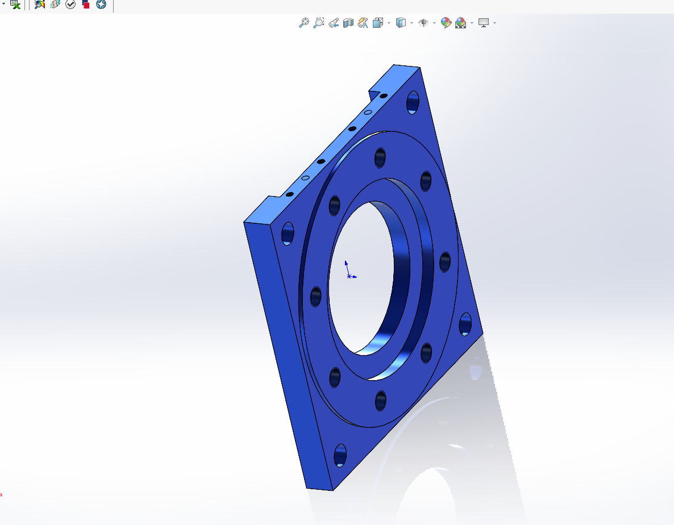The height and width of the screenshot is (525, 674).
Task: Click the Display Style icon
Action: coord(401,23)
